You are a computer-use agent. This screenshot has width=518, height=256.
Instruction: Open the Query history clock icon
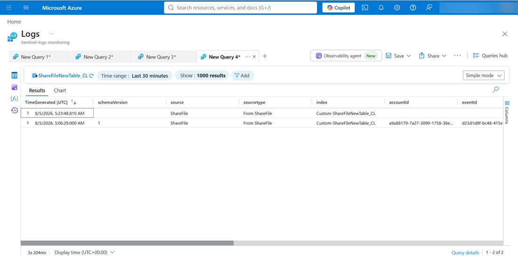pyautogui.click(x=14, y=110)
